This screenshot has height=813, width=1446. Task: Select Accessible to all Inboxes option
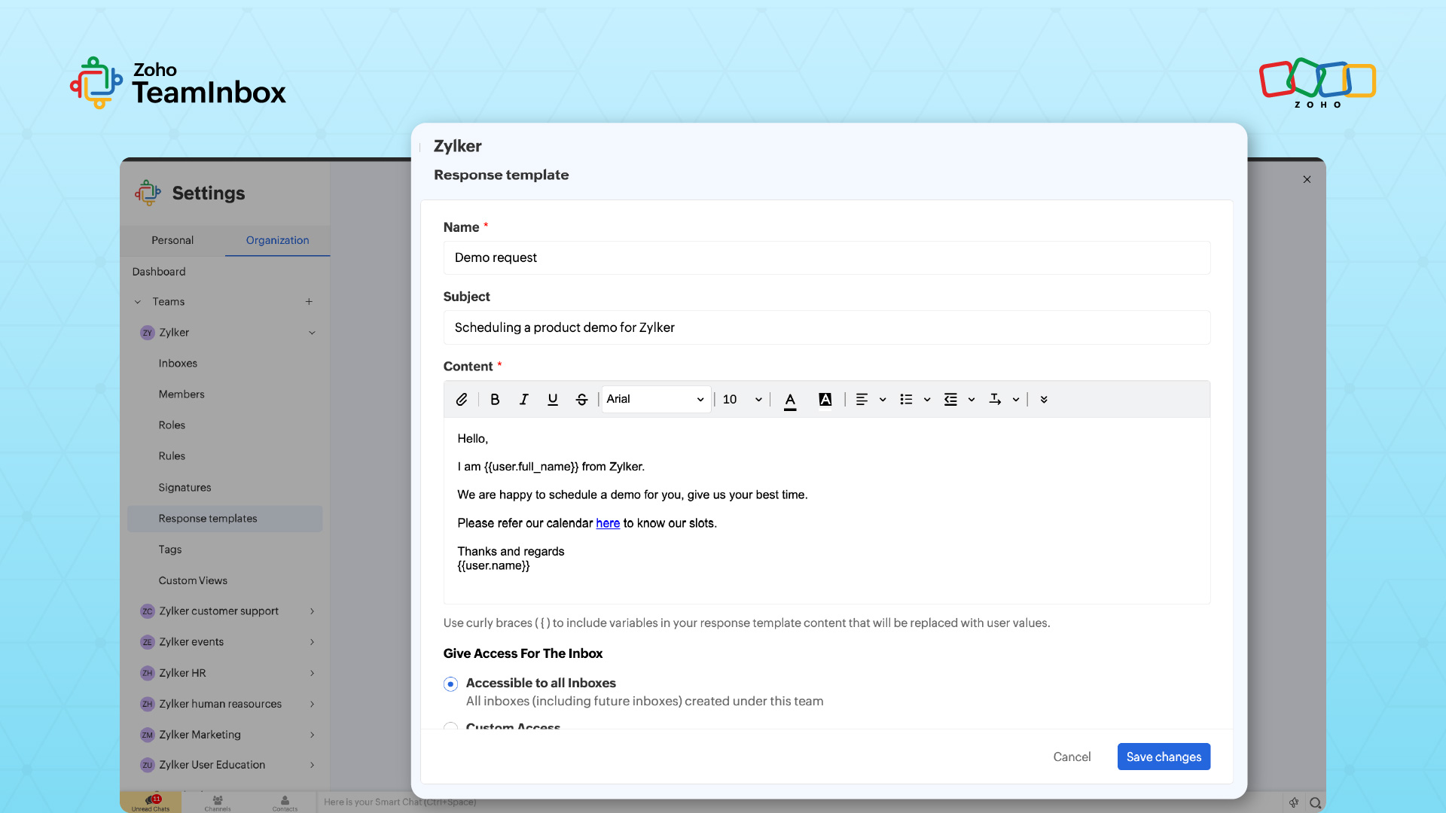[451, 684]
